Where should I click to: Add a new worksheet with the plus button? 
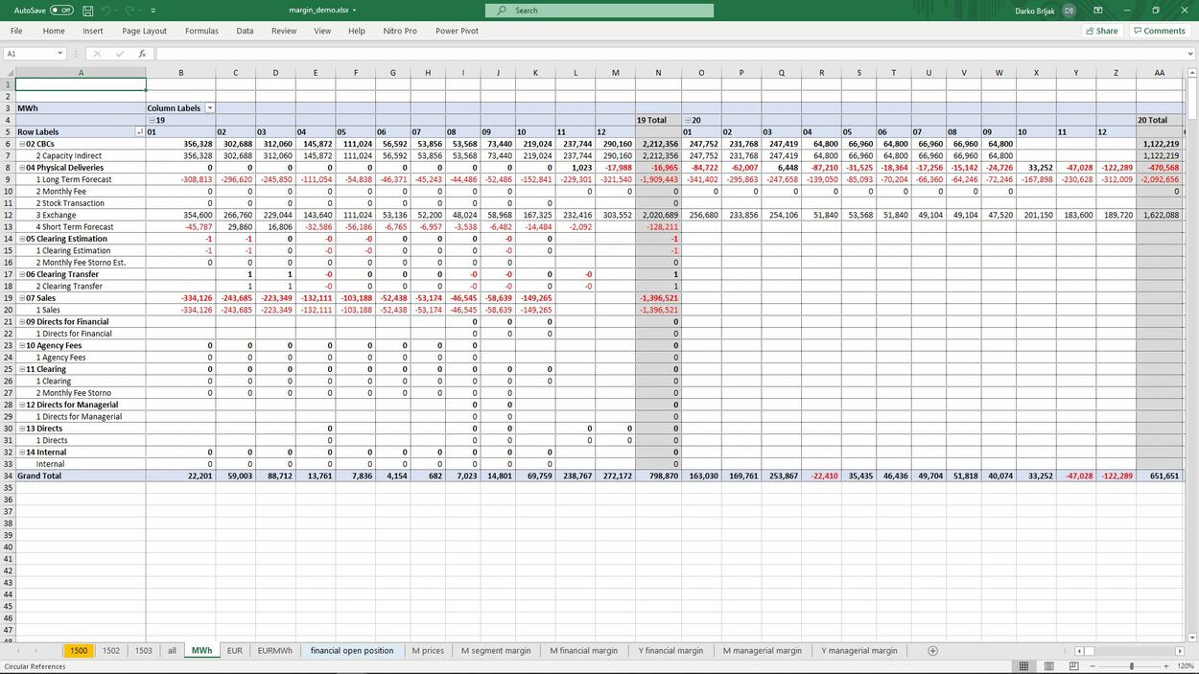click(930, 650)
